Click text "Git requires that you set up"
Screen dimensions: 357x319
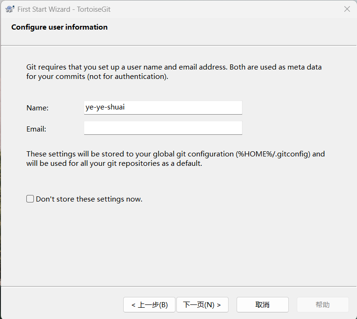coord(73,67)
